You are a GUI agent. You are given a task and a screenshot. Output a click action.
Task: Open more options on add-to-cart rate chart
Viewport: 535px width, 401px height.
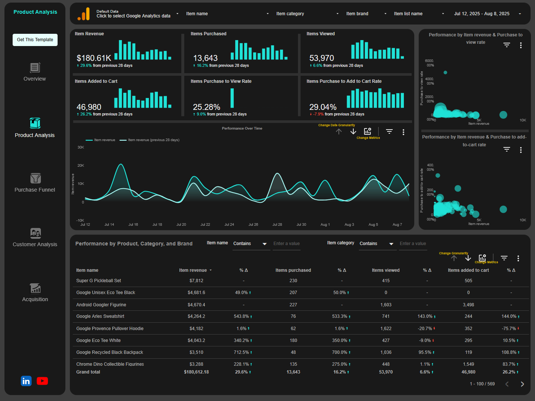(521, 150)
